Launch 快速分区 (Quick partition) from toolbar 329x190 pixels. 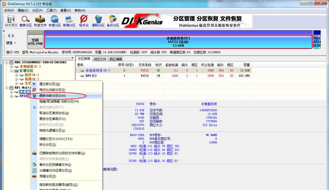pyautogui.click(x=54, y=21)
